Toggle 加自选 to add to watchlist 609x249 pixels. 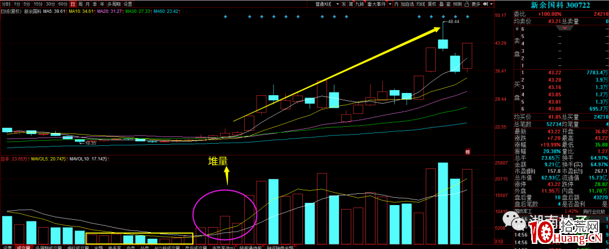pos(407,5)
